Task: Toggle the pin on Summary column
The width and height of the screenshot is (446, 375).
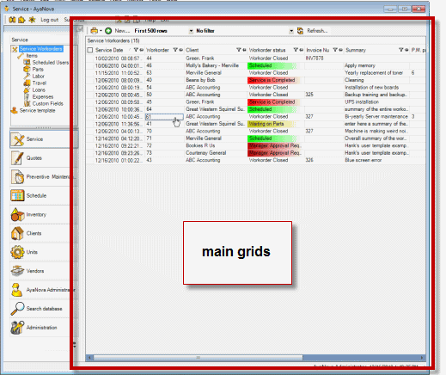Action: (406, 50)
